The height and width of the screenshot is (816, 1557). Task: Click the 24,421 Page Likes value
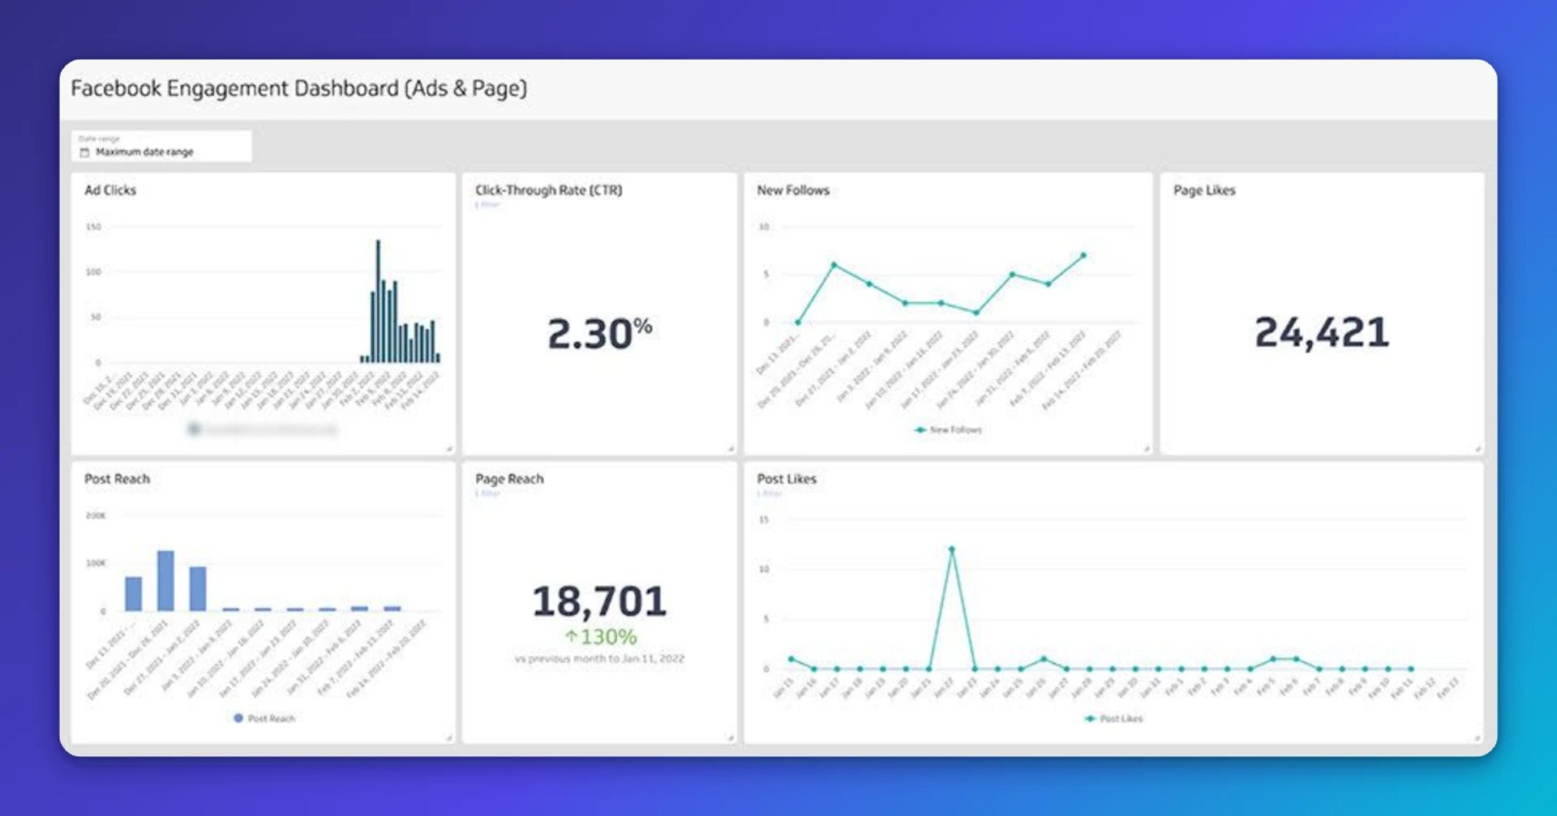point(1322,332)
